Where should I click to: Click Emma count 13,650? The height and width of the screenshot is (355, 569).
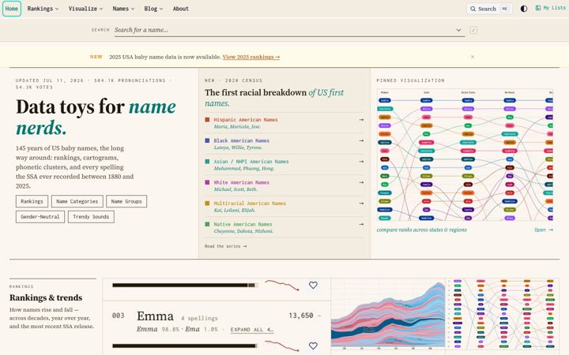click(x=301, y=316)
